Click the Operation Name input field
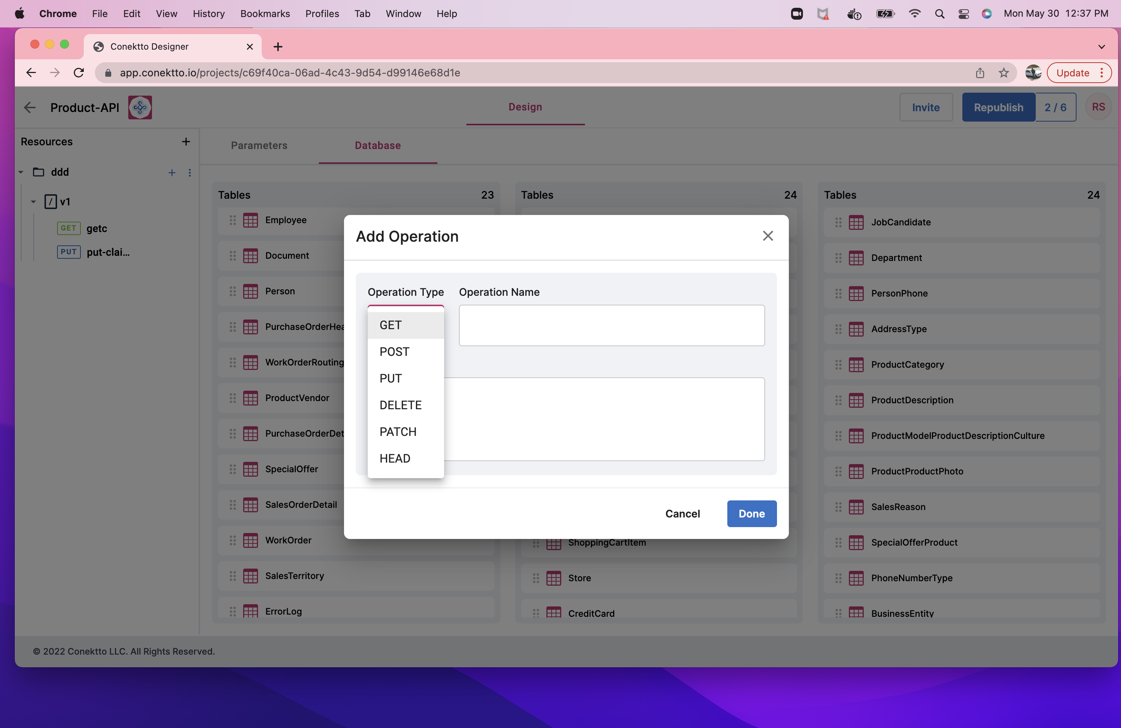Image resolution: width=1121 pixels, height=728 pixels. coord(611,325)
